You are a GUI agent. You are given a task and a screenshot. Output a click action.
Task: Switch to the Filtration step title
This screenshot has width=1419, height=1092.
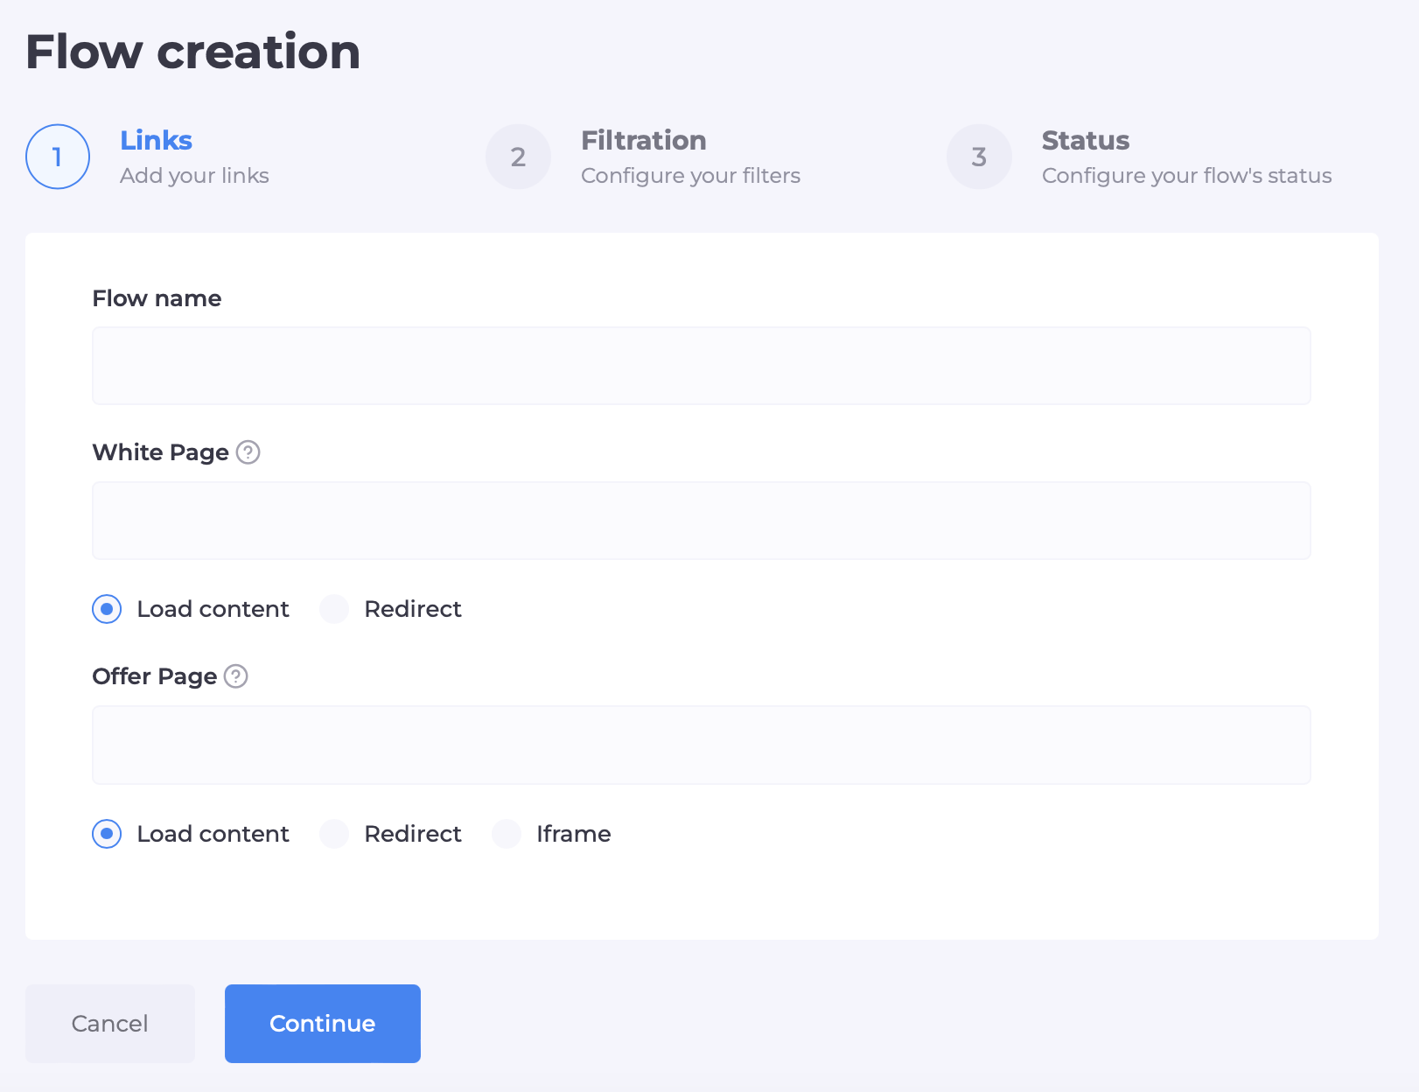pos(643,140)
